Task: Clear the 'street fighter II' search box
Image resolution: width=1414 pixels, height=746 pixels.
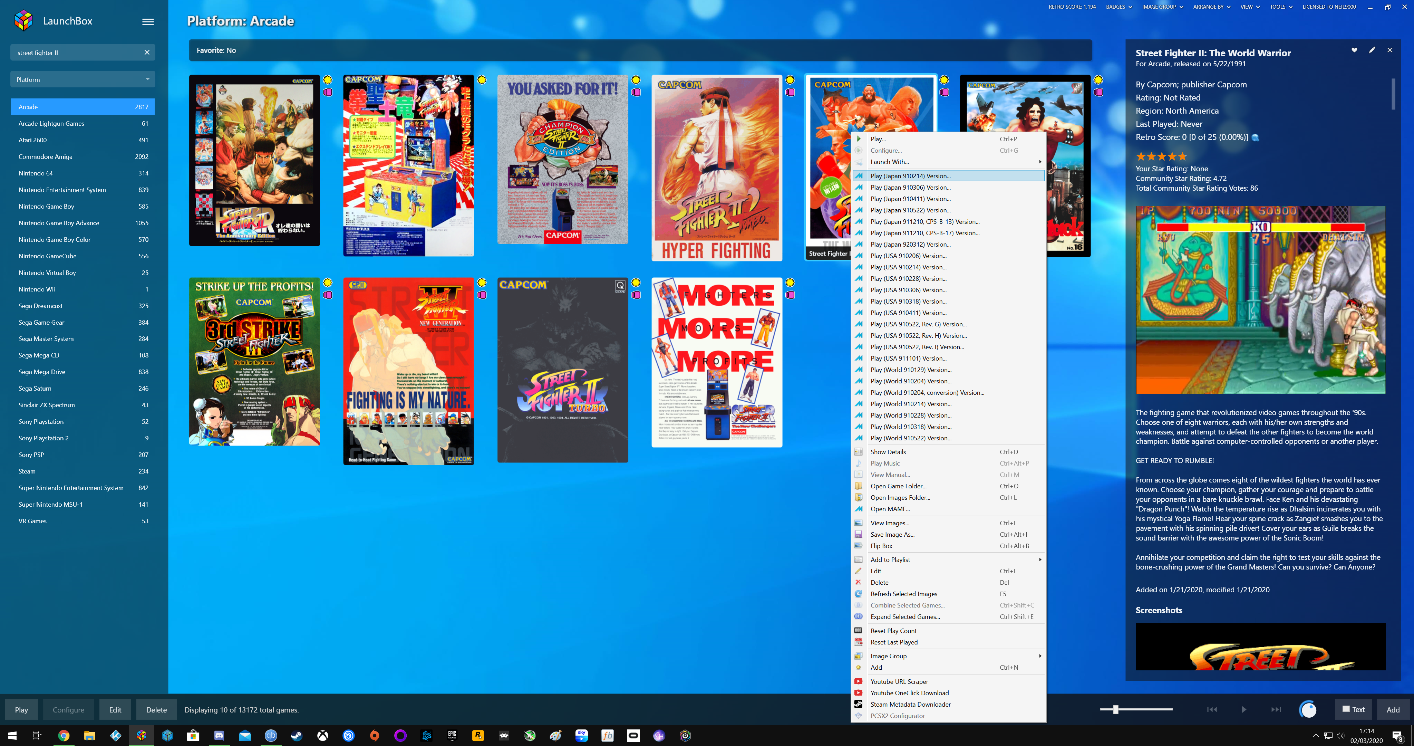Action: point(147,53)
